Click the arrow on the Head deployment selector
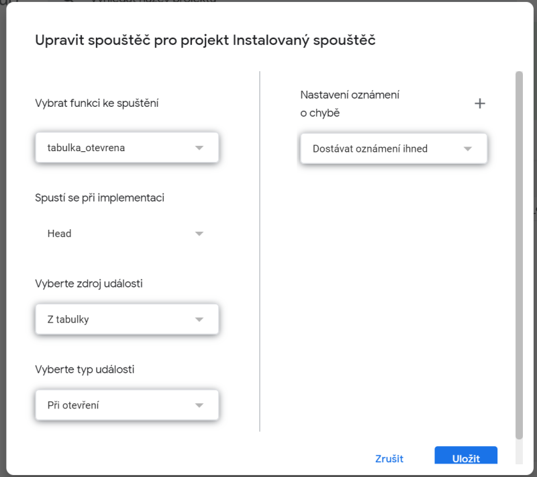Image resolution: width=537 pixels, height=477 pixels. [199, 233]
